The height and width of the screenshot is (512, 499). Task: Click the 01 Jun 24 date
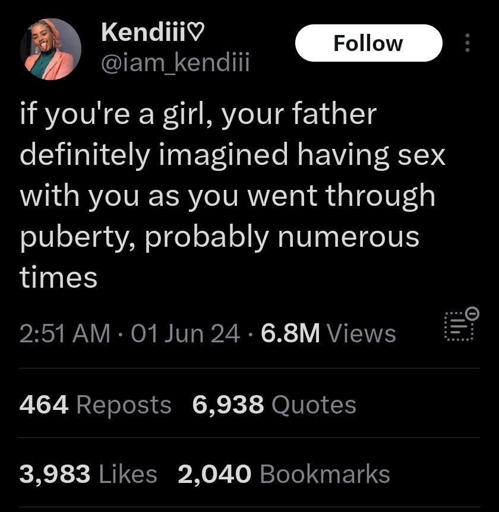185,333
